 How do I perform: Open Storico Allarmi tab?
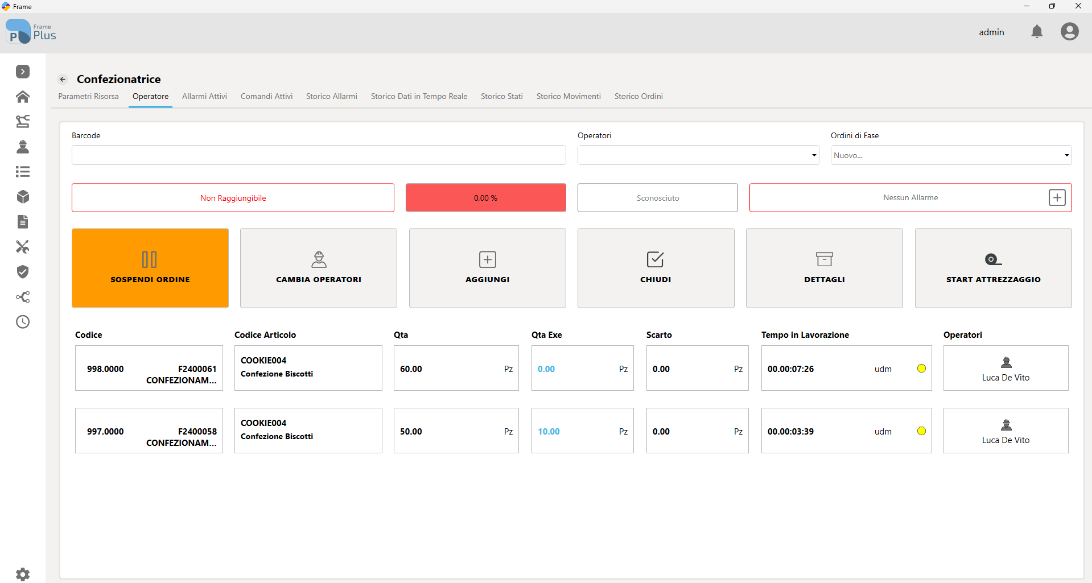[x=332, y=96]
